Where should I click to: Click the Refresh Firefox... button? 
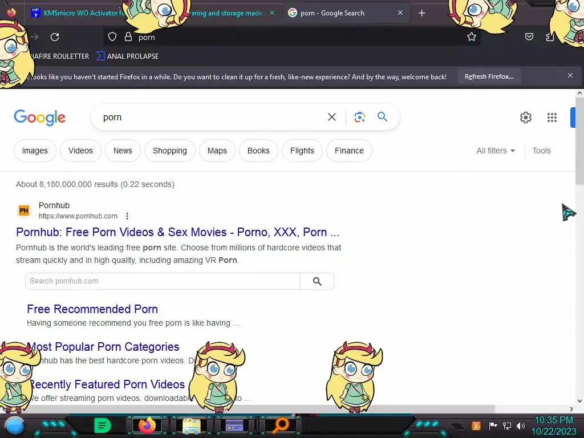(x=489, y=77)
